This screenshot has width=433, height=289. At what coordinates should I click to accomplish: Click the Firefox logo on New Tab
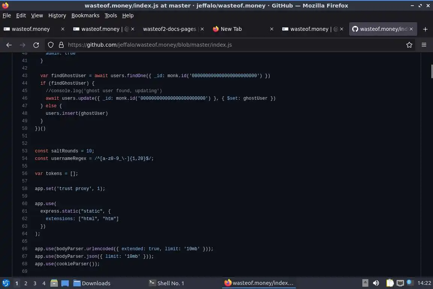click(216, 29)
